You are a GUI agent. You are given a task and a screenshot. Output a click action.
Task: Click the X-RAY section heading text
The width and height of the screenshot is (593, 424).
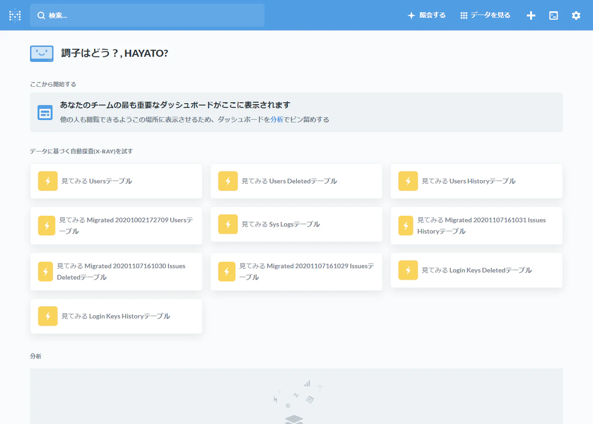[81, 151]
